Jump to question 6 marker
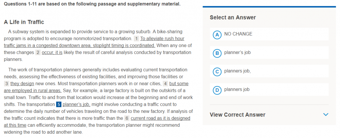 pos(127,118)
